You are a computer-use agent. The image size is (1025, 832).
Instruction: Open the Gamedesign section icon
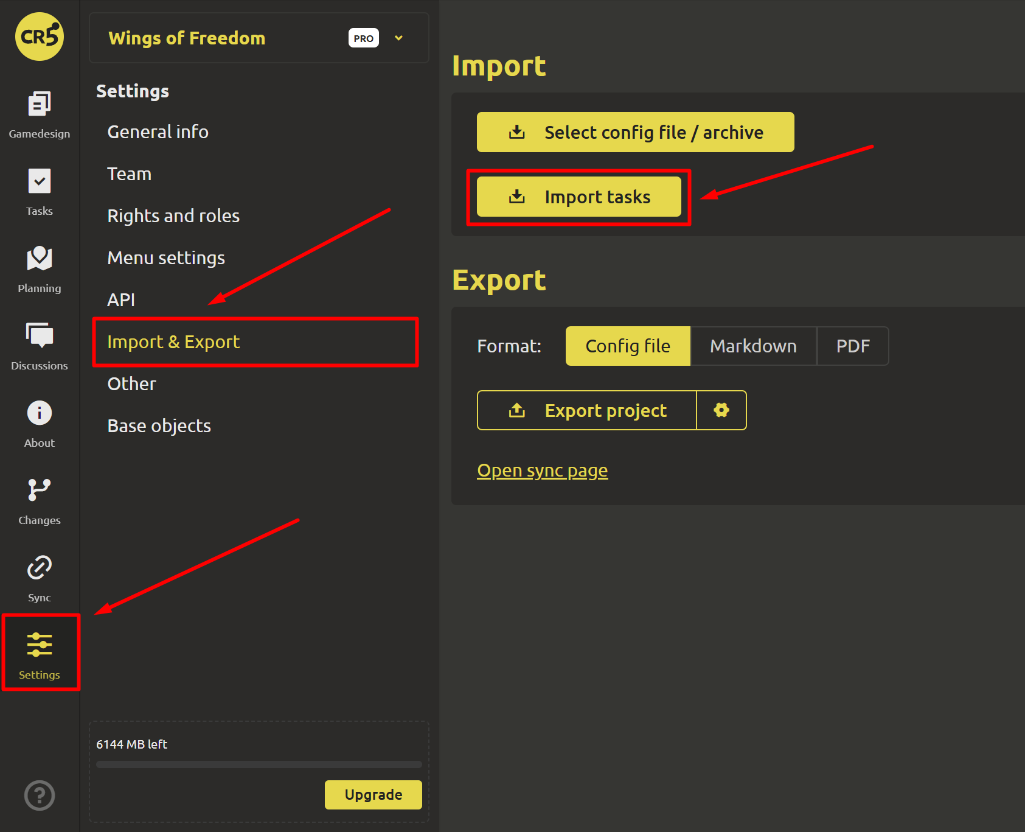pyautogui.click(x=39, y=105)
